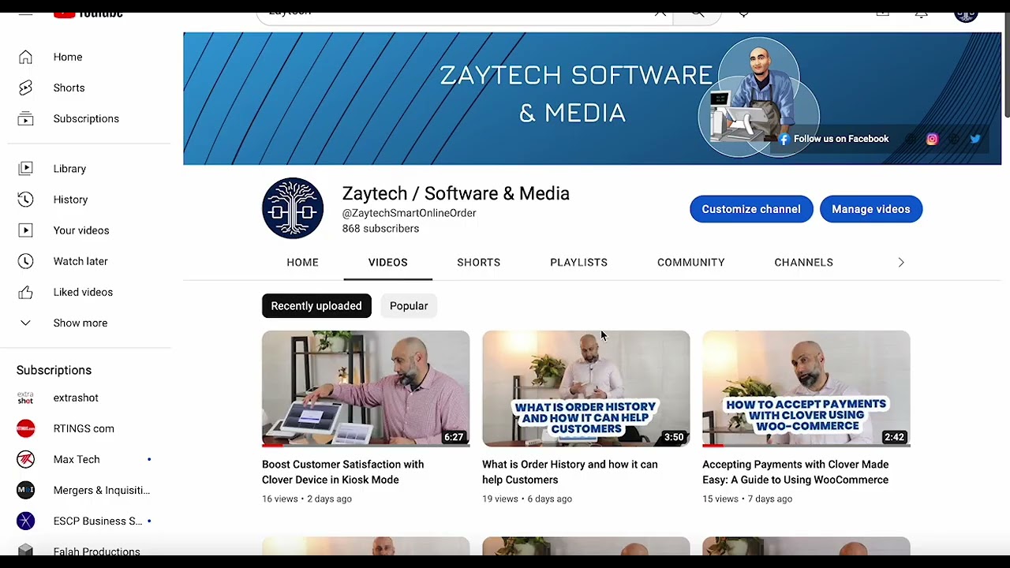1010x568 pixels.
Task: Play the 3:50 Order History video thumbnail
Action: coord(585,389)
